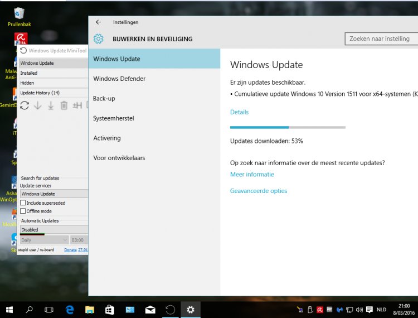Open the Update service dropdown
Image resolution: width=418 pixels, height=318 pixels.
click(54, 194)
